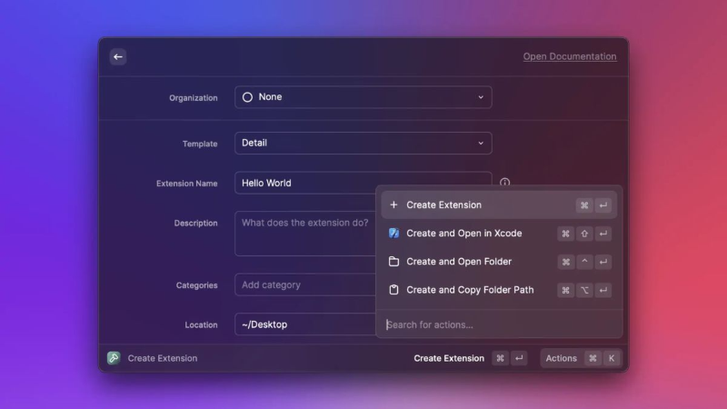Click the Actions button in bottom bar
This screenshot has width=727, height=409.
pyautogui.click(x=581, y=358)
